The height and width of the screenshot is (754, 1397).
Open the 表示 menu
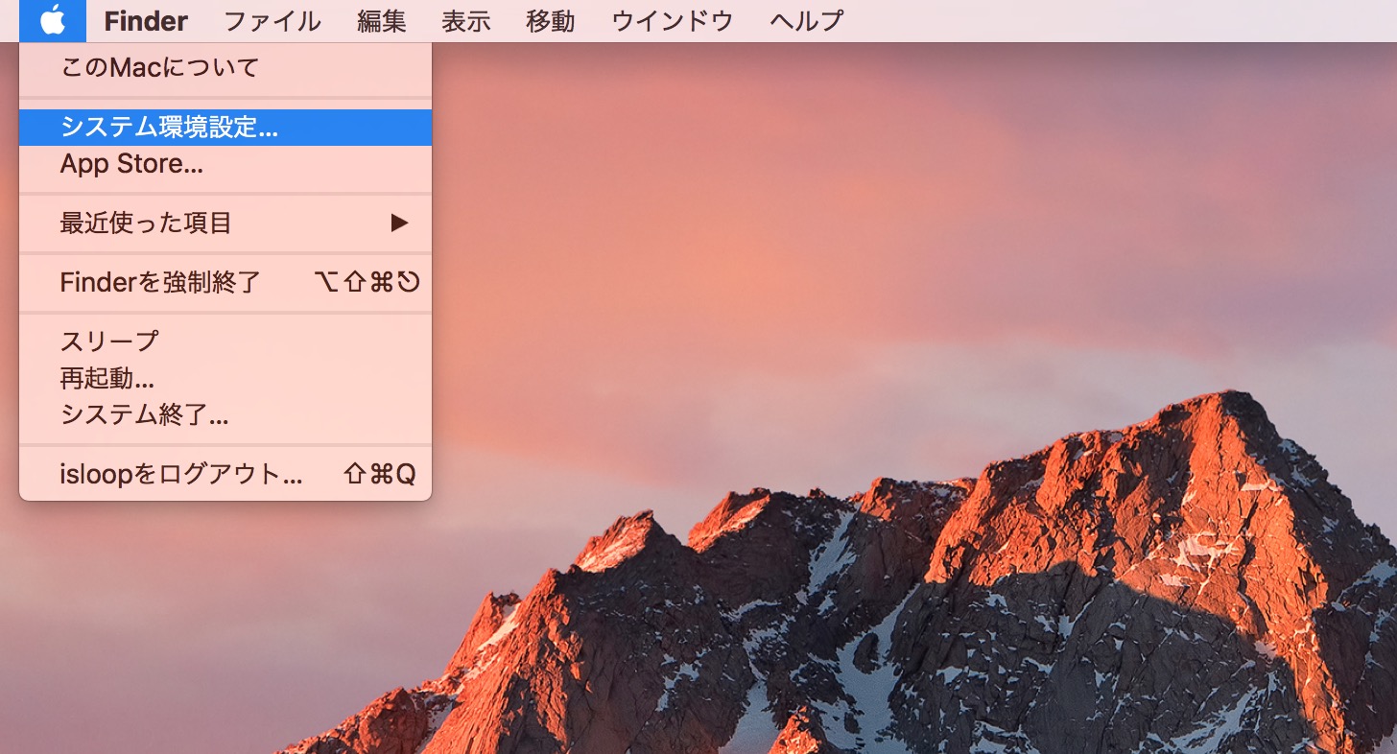(x=466, y=21)
